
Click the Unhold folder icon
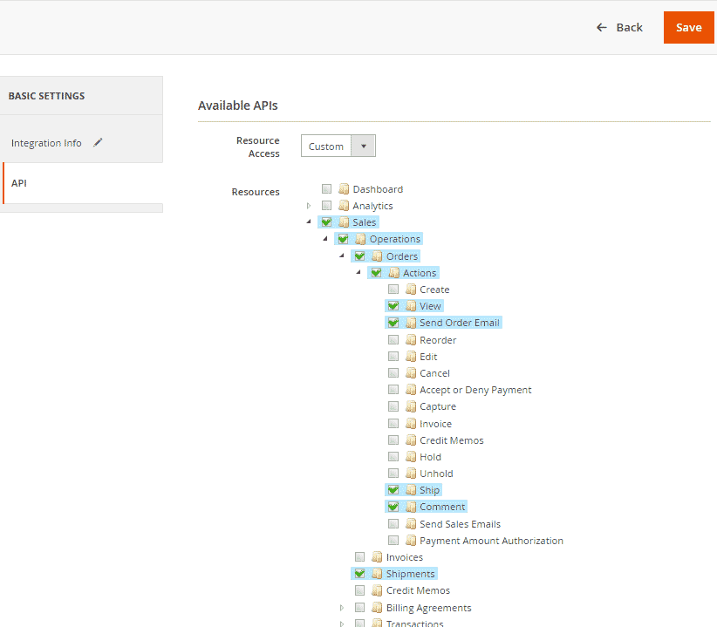(x=411, y=473)
